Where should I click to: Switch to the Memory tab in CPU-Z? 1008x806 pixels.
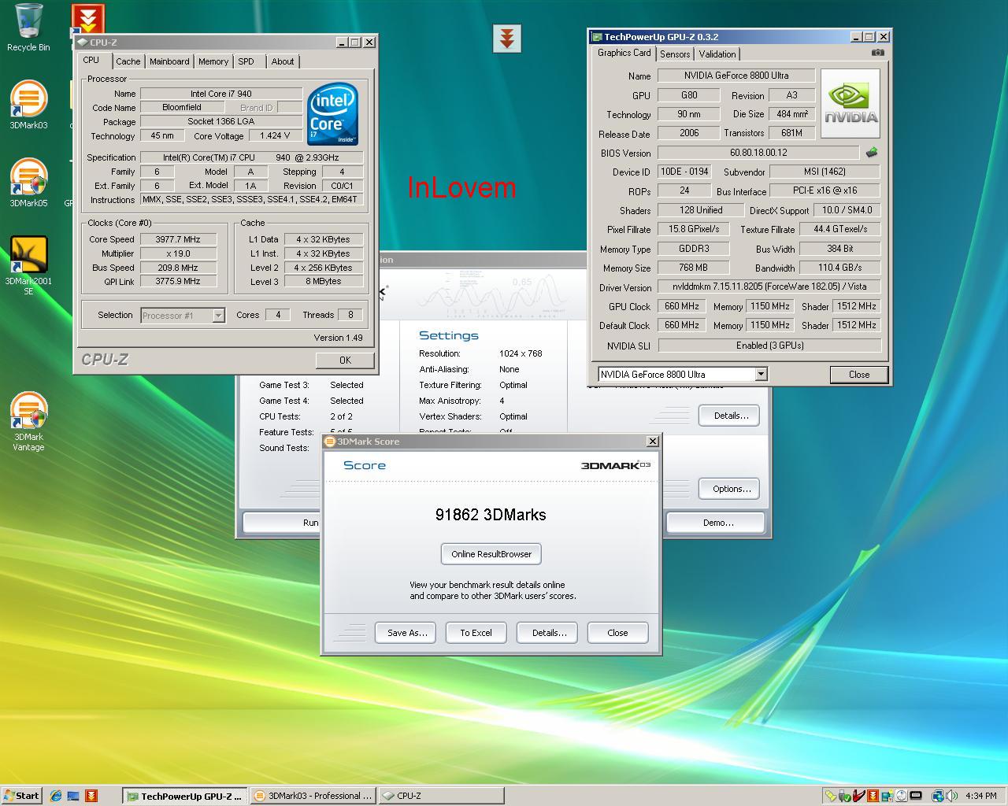[213, 61]
